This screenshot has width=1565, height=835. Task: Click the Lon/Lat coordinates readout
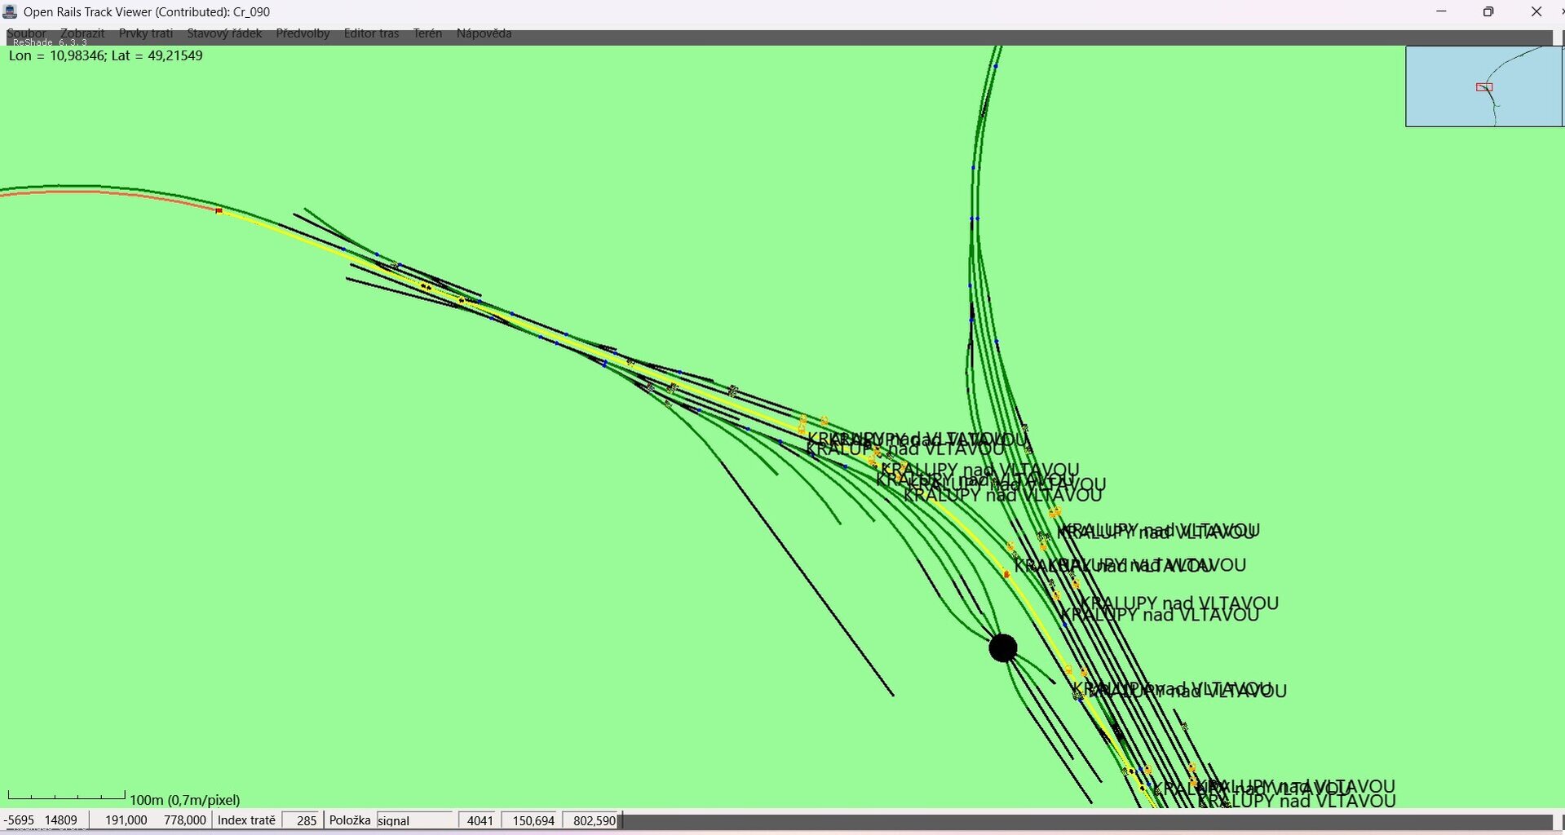[106, 55]
